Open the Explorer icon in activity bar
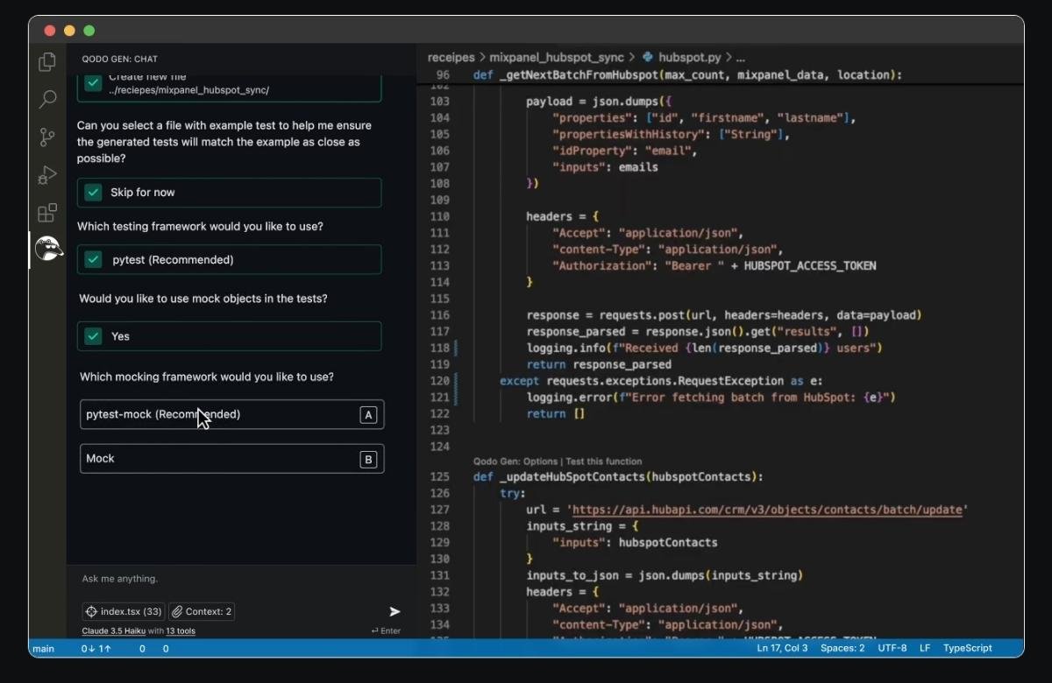This screenshot has height=683, width=1052. point(47,62)
